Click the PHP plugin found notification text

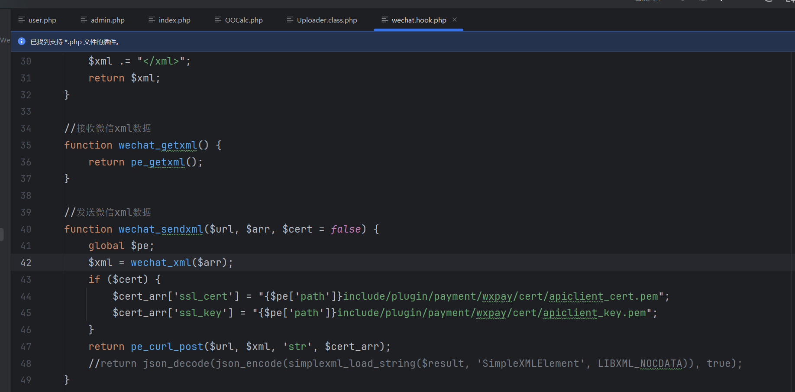pos(75,42)
